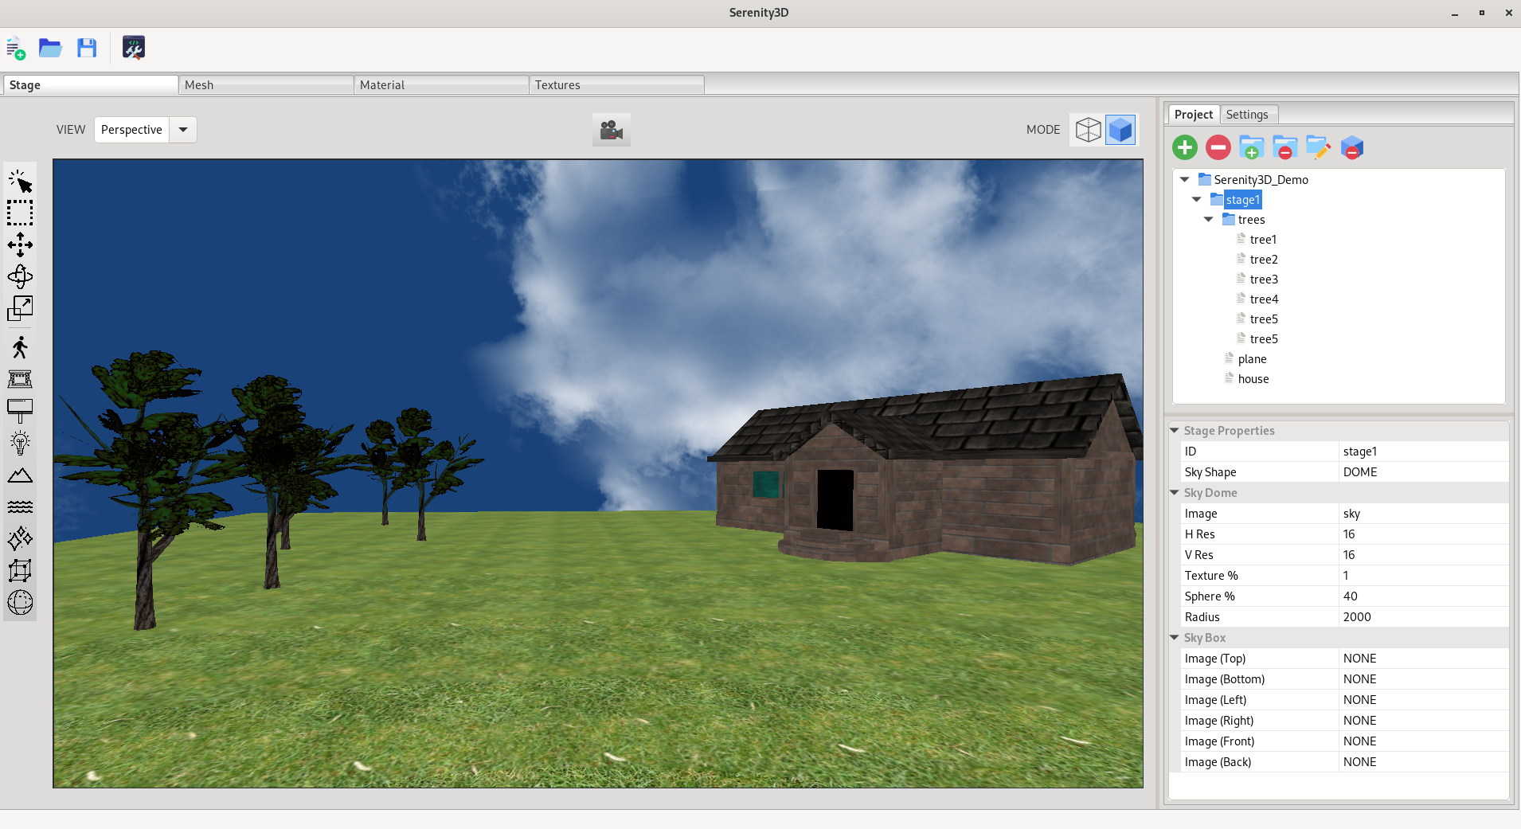Screen dimensions: 1521x829
Task: Select the pointer selection tool
Action: [x=20, y=182]
